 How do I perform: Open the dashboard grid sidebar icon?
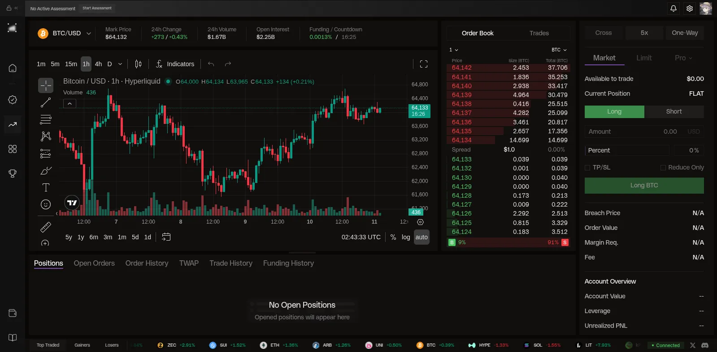tap(13, 149)
